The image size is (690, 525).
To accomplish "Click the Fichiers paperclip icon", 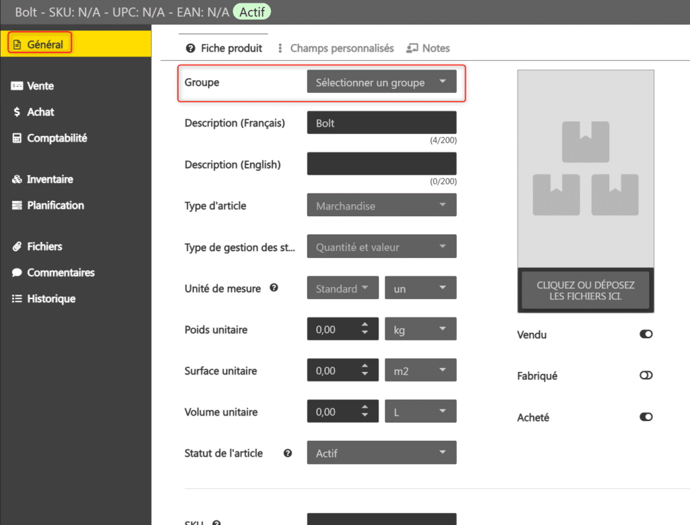I will 17,247.
